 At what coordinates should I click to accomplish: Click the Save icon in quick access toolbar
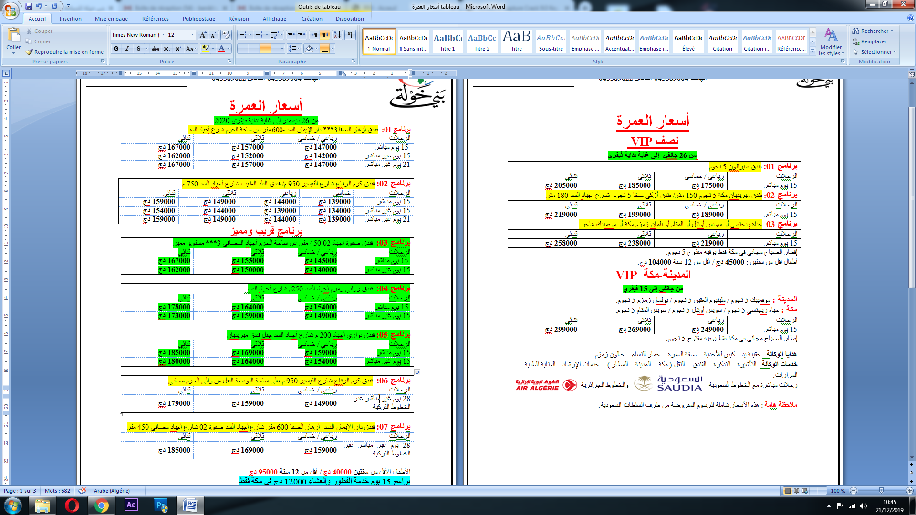[x=29, y=6]
